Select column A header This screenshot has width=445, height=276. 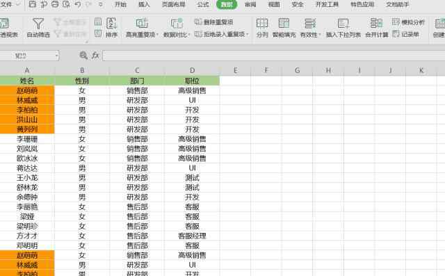(x=27, y=70)
